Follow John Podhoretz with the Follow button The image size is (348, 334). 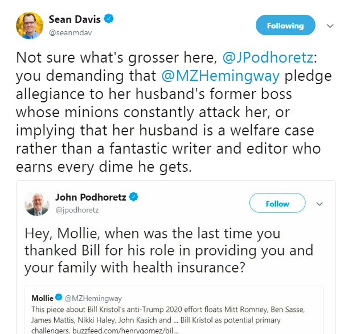click(277, 203)
